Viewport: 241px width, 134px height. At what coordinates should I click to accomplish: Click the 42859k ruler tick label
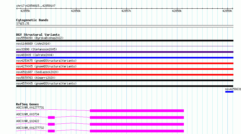[x=227, y=11]
